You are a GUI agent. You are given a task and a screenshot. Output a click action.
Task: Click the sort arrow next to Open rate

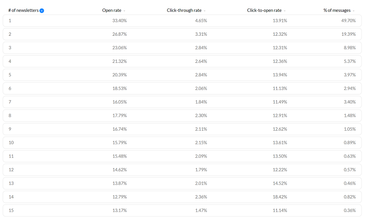coord(124,11)
